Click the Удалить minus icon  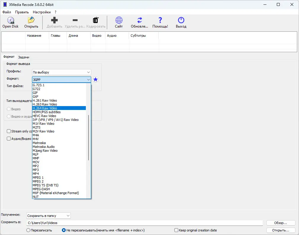(75, 20)
